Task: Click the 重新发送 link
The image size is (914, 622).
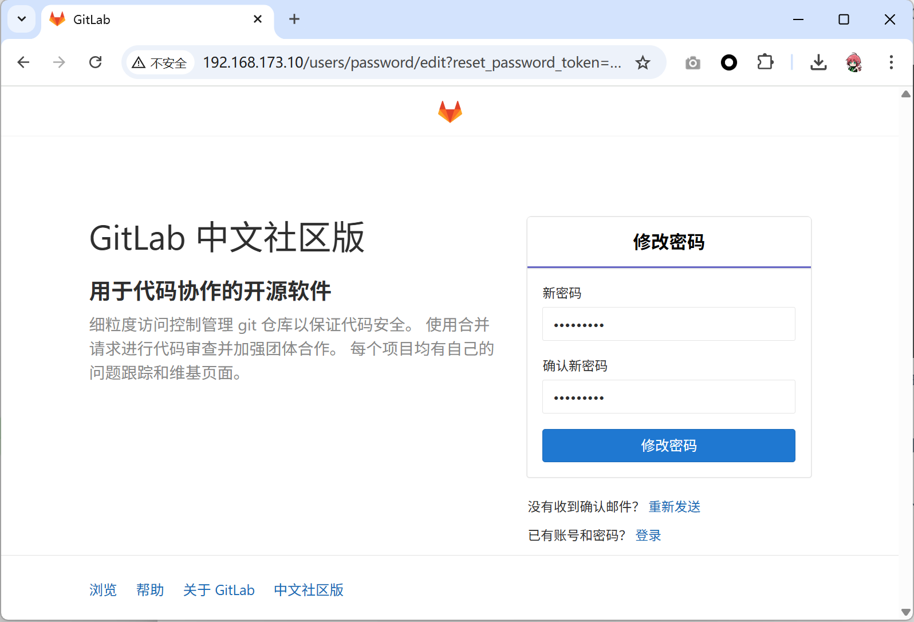Action: [x=674, y=507]
